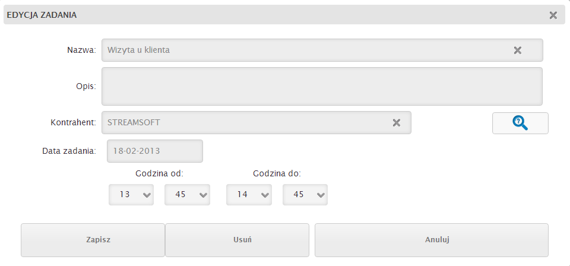Open the contractor search magnifier button
Image resolution: width=570 pixels, height=266 pixels.
520,123
